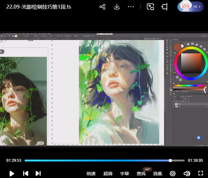The height and width of the screenshot is (178, 208).
Task: Click the circular settings icon in player bar
Action: click(173, 173)
